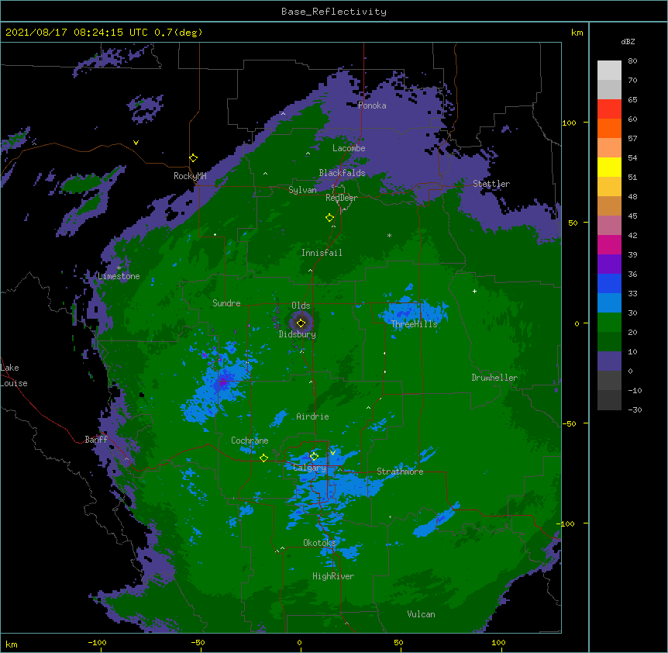Click the Olds city label
This screenshot has width=668, height=653.
coord(301,306)
